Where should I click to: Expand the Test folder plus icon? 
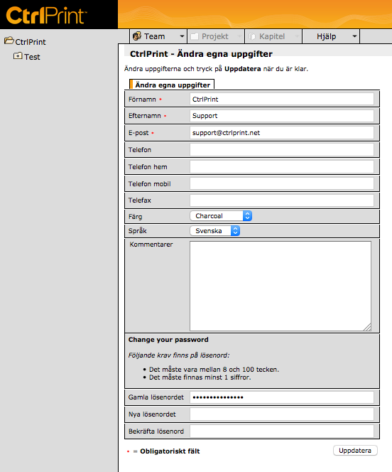(18, 56)
